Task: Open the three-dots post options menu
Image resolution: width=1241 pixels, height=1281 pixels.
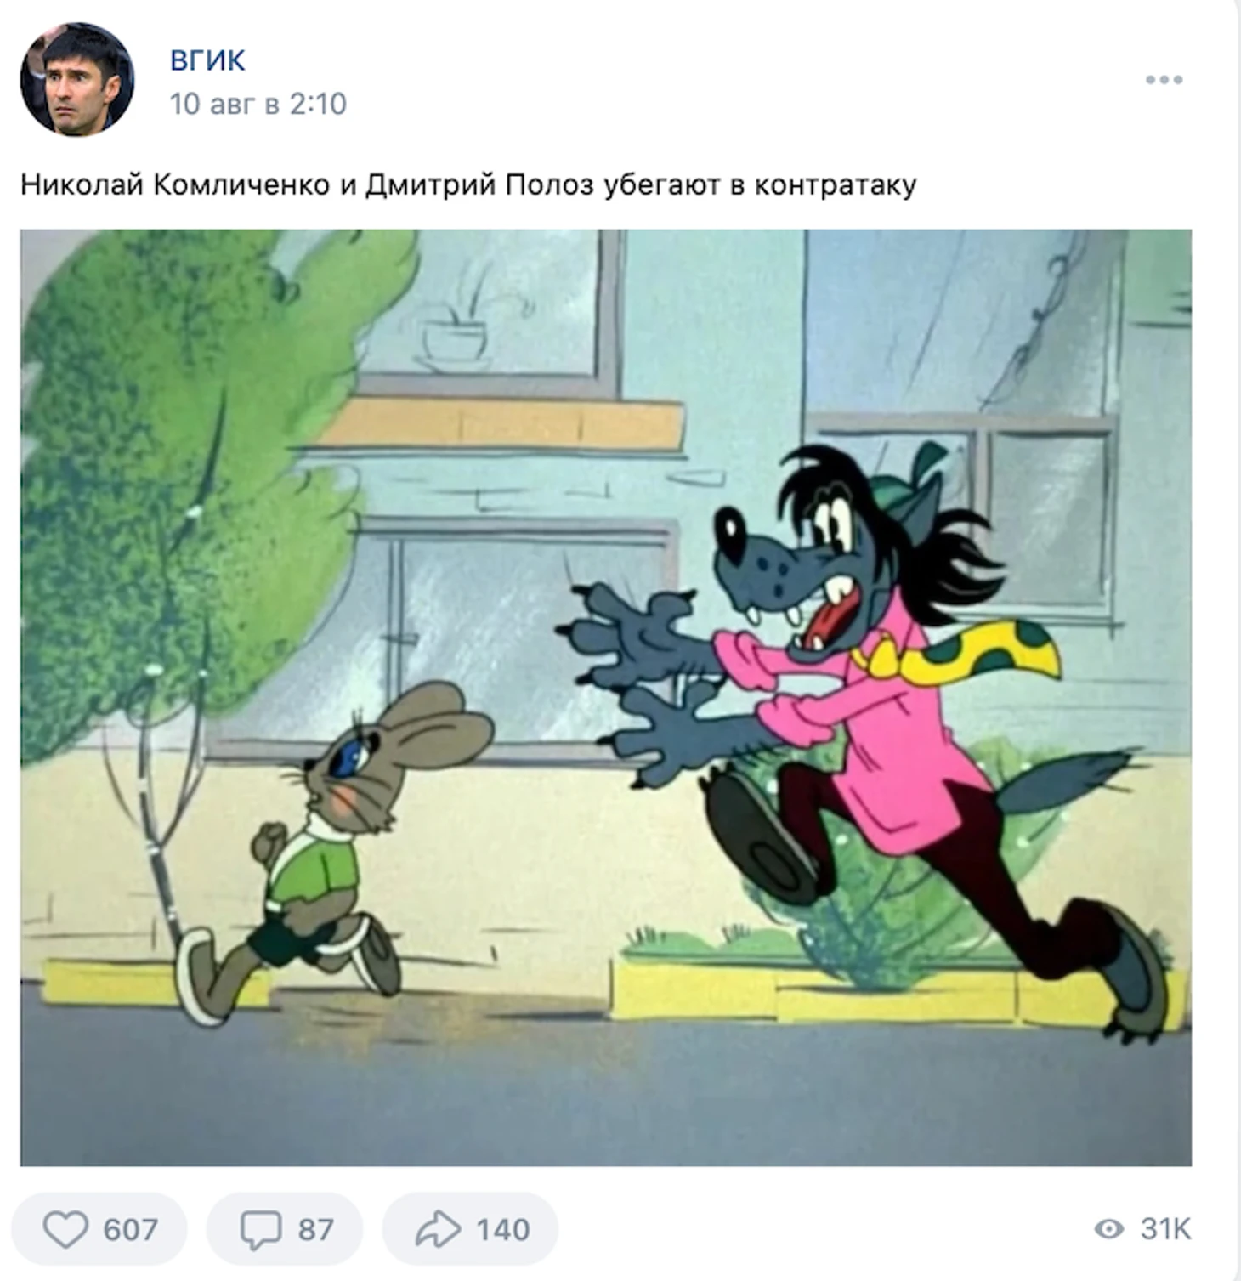Action: [1164, 80]
